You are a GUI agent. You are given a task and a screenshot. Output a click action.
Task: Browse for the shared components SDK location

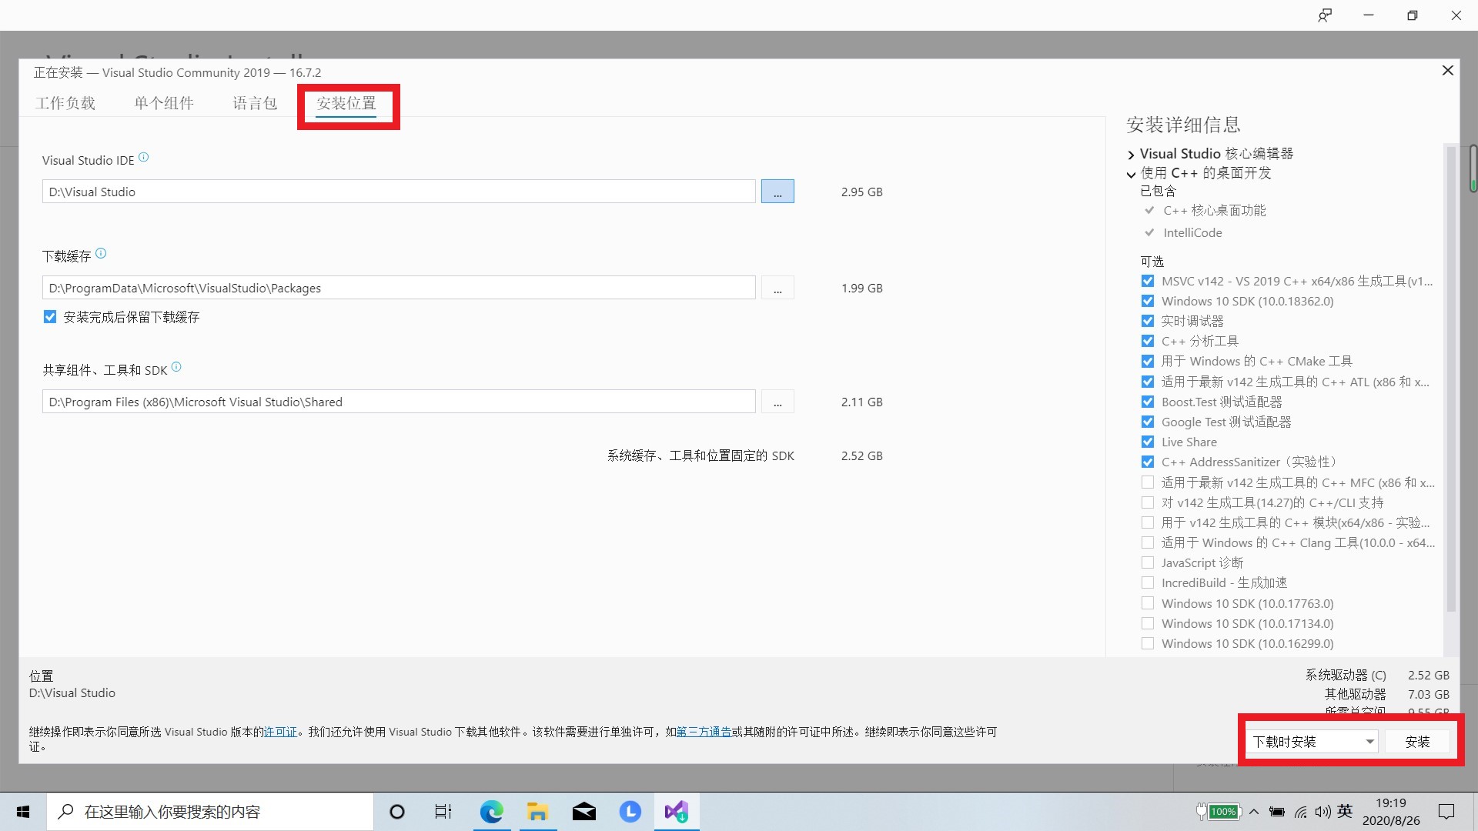(x=777, y=401)
